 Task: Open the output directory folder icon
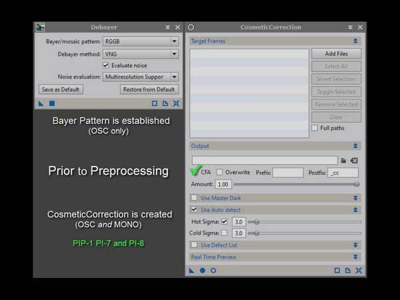click(343, 161)
